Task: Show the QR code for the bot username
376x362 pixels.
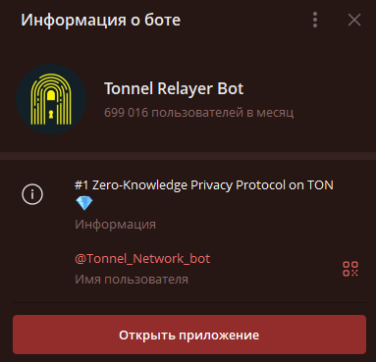Action: pos(350,269)
